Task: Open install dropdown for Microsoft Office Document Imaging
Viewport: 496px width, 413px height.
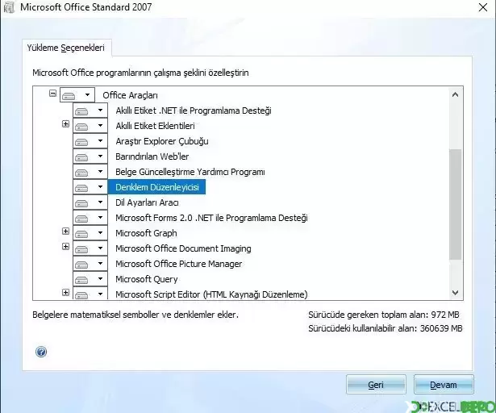Action: coord(90,248)
